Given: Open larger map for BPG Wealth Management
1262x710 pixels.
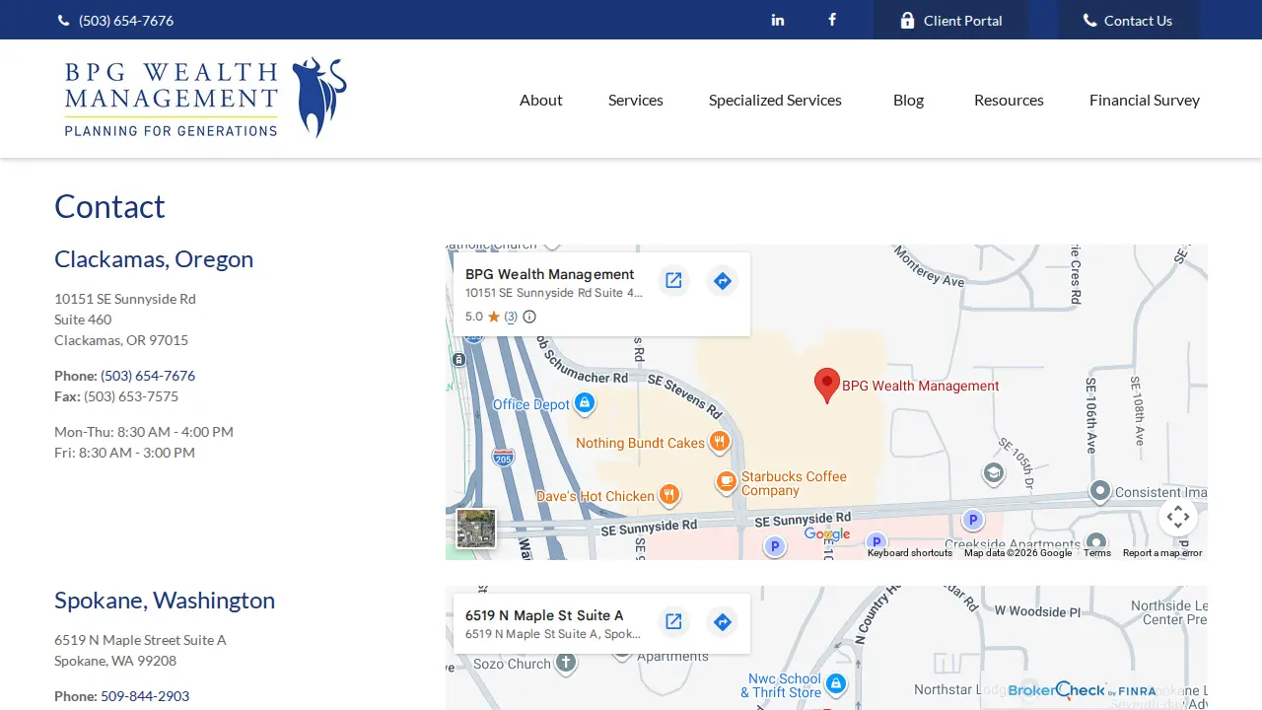Looking at the screenshot, I should coord(673,281).
